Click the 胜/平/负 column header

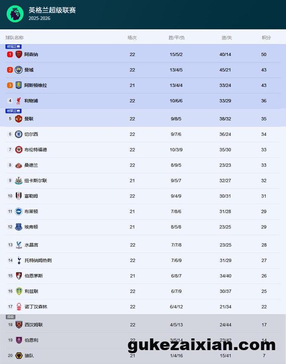[x=176, y=38]
